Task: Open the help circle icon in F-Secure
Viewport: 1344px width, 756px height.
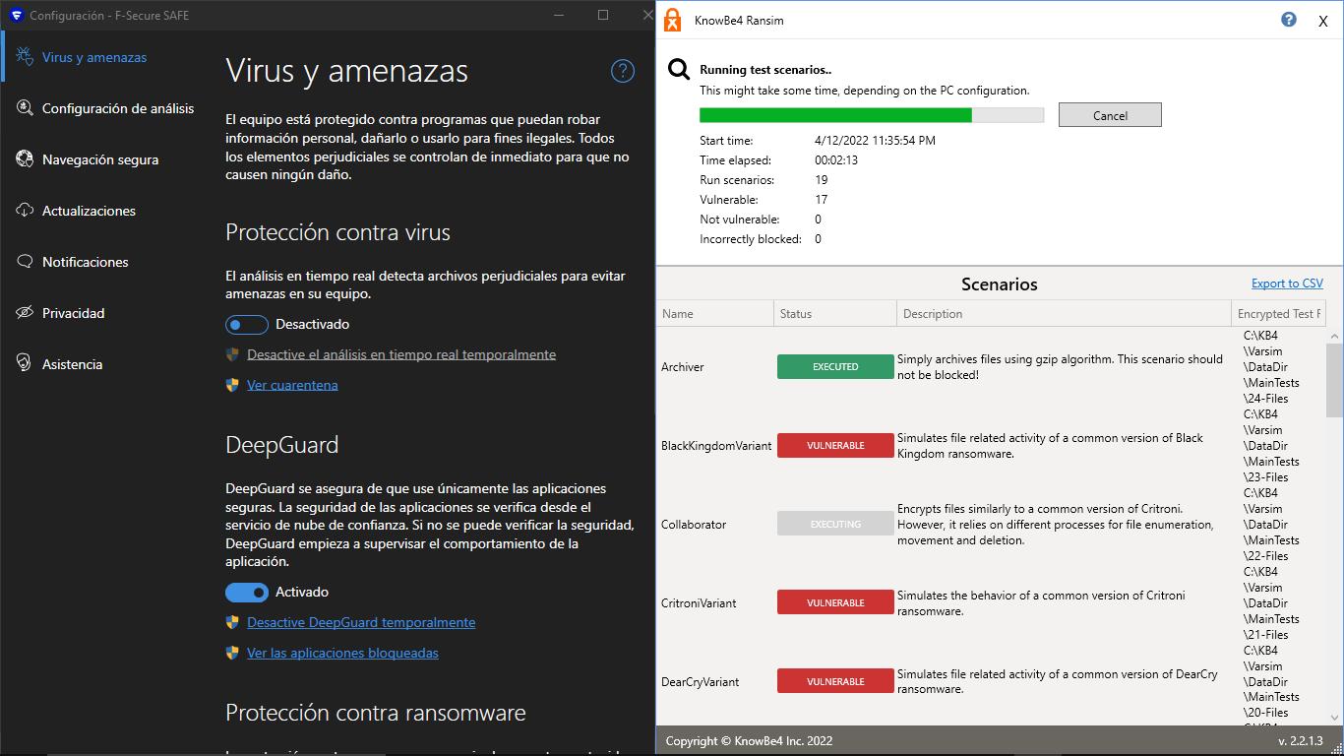Action: (623, 71)
